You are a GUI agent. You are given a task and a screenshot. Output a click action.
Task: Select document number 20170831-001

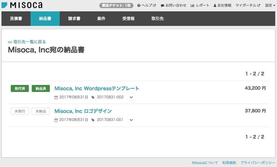coord(110,120)
